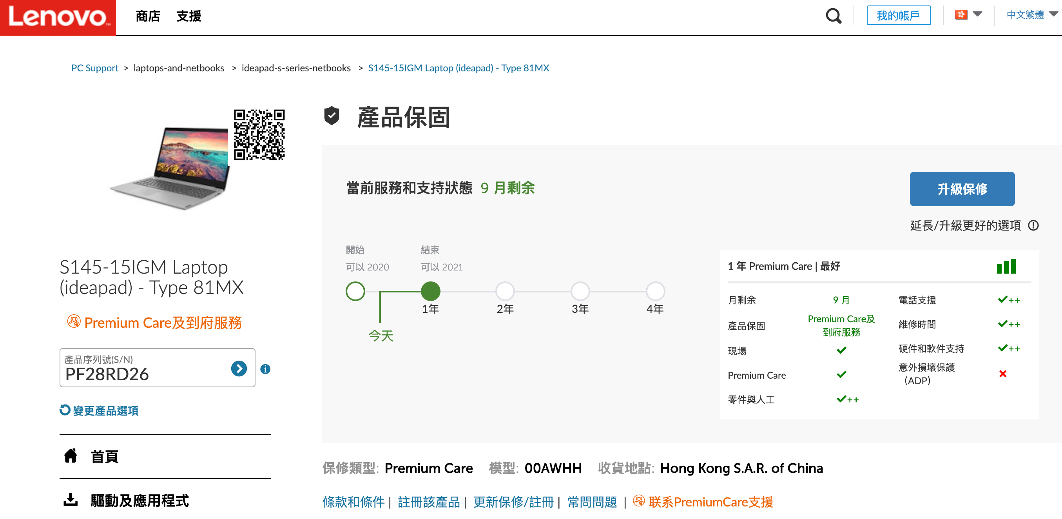Image resolution: width=1062 pixels, height=519 pixels.
Task: Open the 支援 menu
Action: [189, 16]
